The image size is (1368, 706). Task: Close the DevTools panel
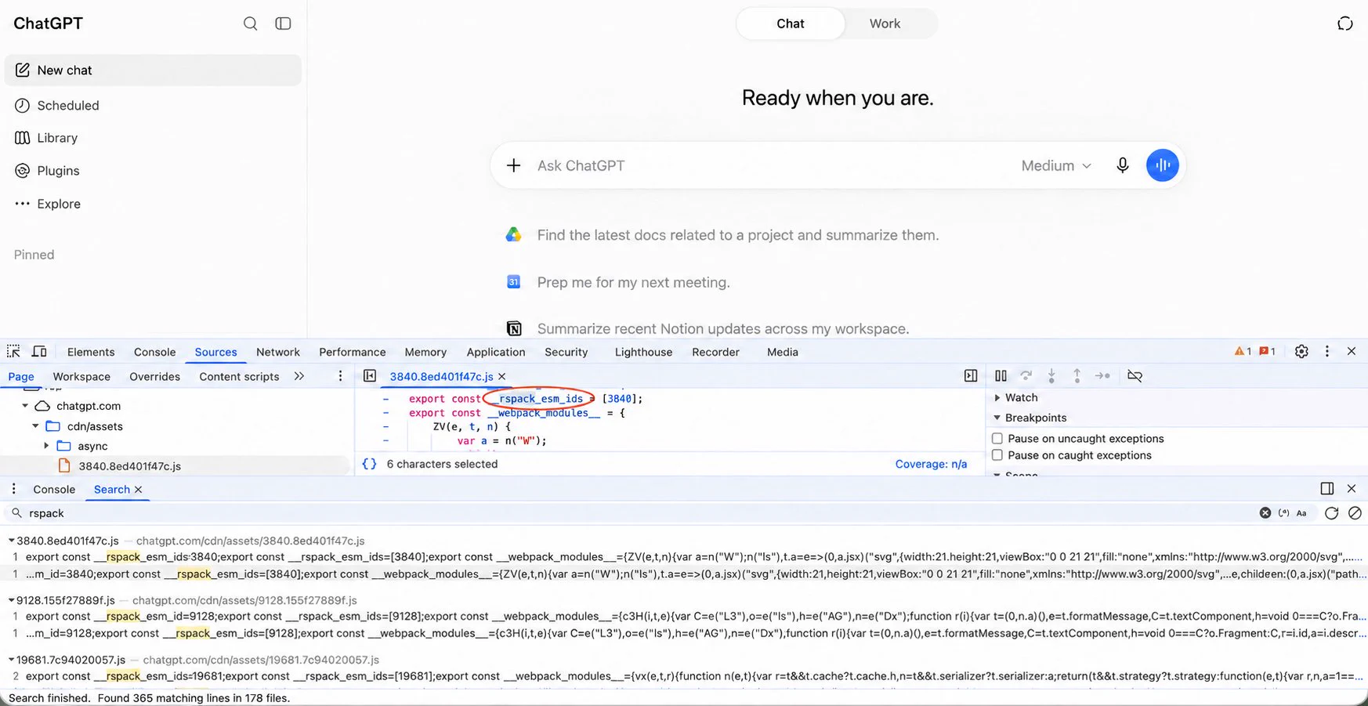tap(1352, 351)
